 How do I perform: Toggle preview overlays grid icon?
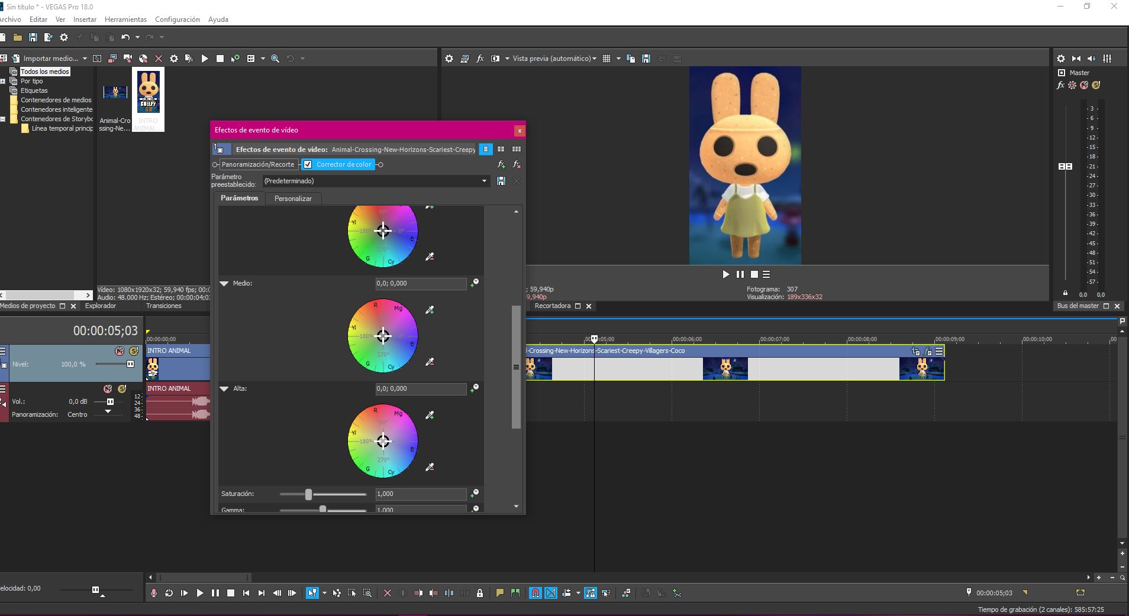tap(607, 59)
